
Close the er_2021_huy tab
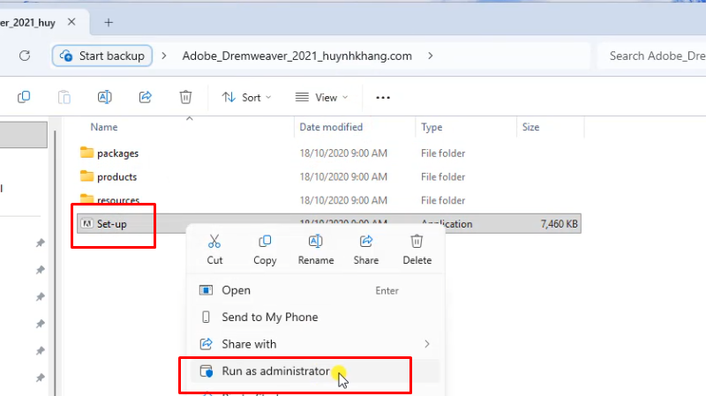(x=71, y=22)
